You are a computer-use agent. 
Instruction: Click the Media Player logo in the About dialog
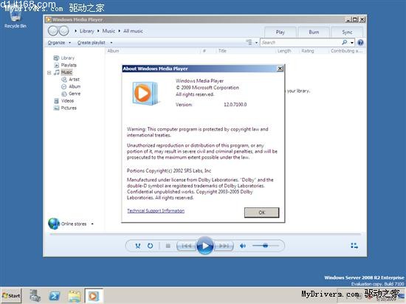(x=145, y=94)
